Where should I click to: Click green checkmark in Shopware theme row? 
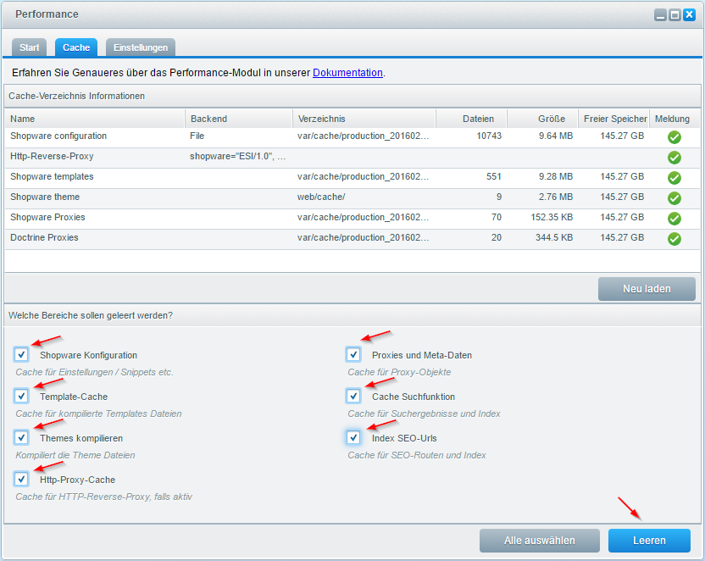coord(674,197)
